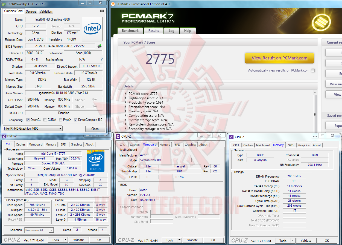Click the Intel Core i5 badge in CPU-Z
342x245 pixels.
pos(95,161)
